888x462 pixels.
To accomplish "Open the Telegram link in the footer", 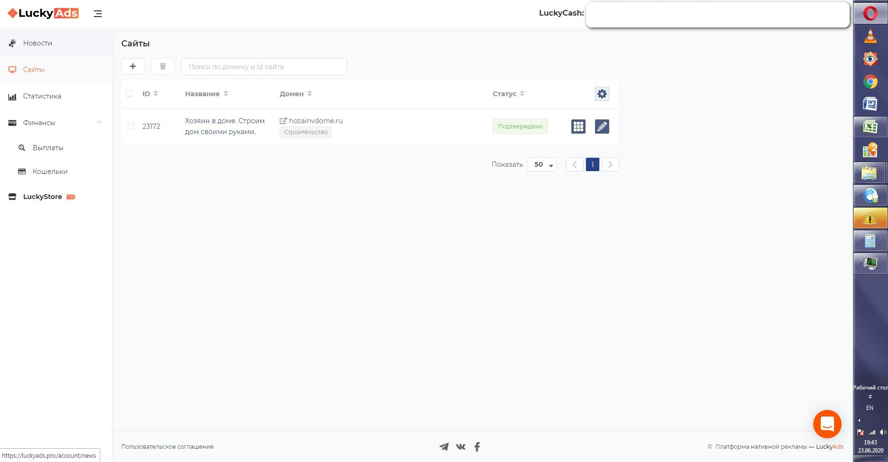I will click(x=444, y=447).
